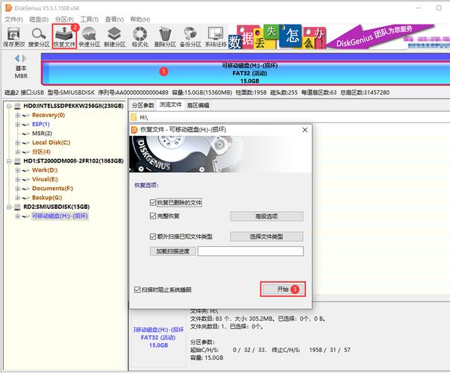Go to next disk with right arrow
Screen dimensions: 450x373
pyautogui.click(x=24, y=58)
